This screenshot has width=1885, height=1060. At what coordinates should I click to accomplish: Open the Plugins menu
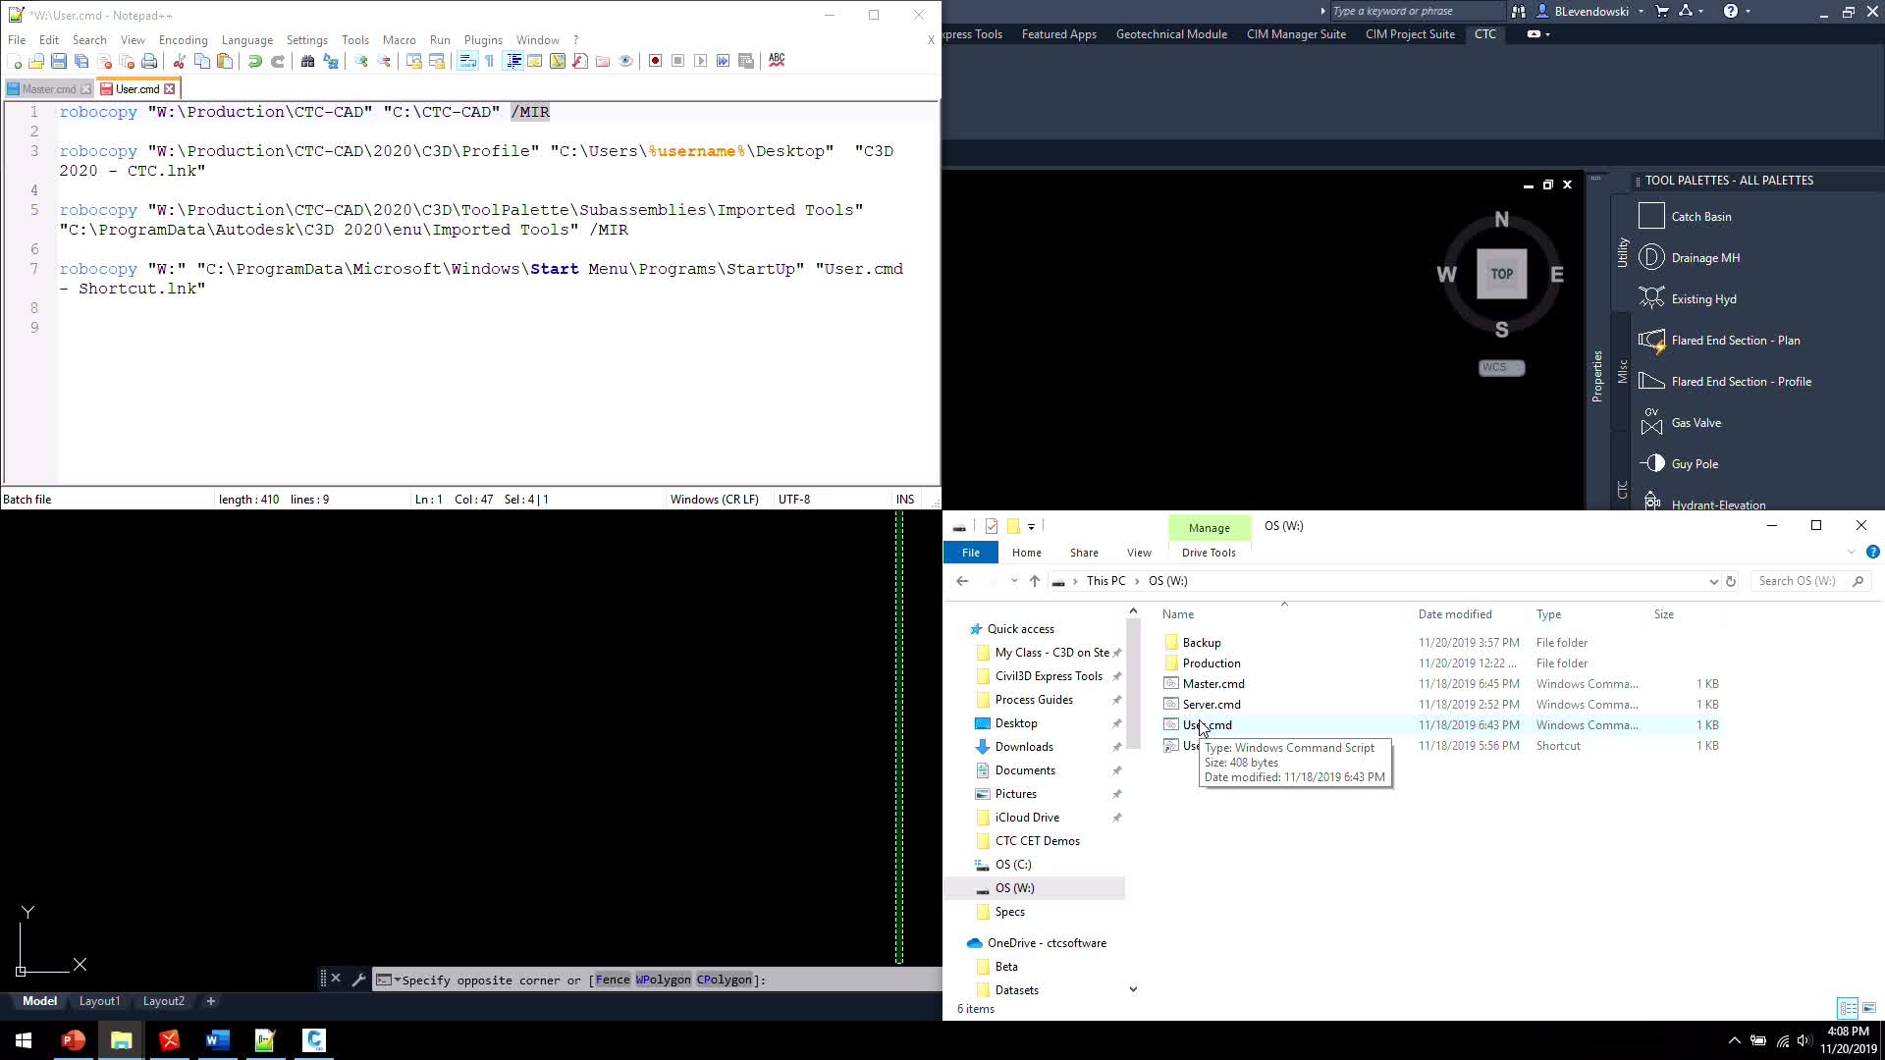[482, 40]
